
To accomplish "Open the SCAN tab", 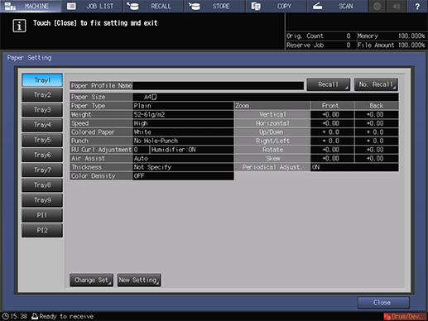I will 337,6.
